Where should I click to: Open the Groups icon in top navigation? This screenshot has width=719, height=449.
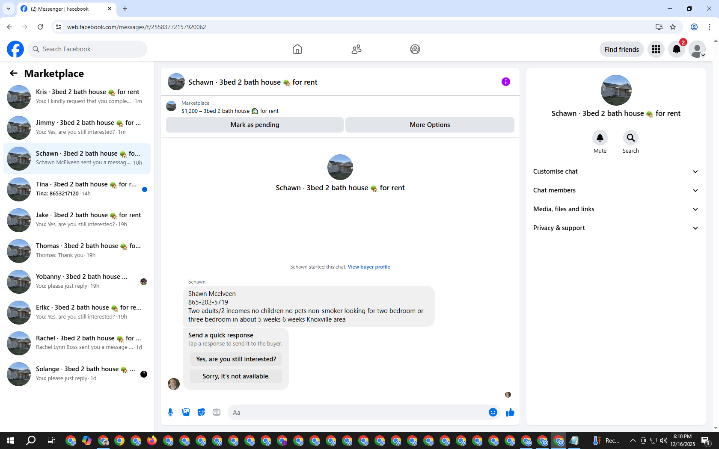[x=415, y=49]
